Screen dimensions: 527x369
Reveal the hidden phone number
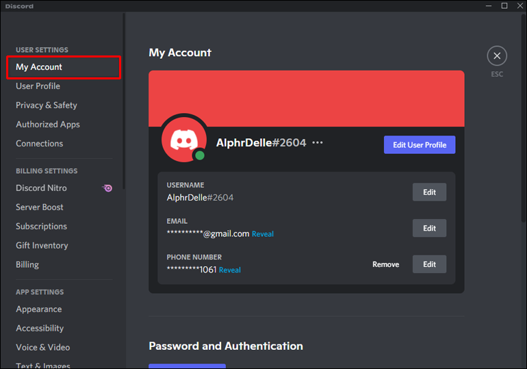pyautogui.click(x=230, y=270)
